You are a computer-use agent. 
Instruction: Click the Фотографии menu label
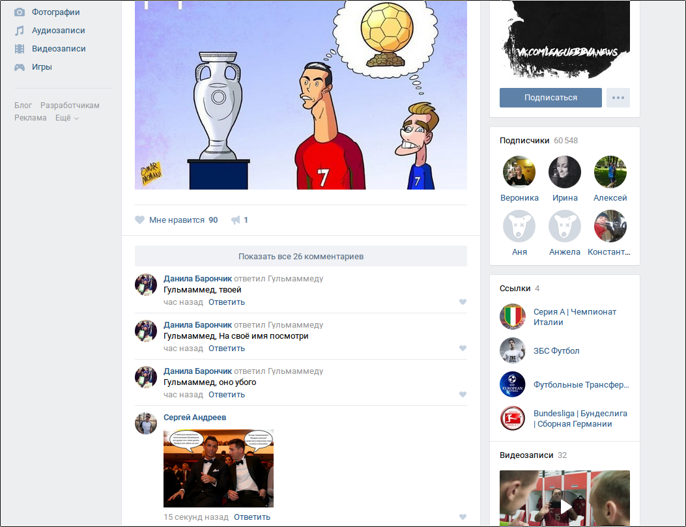(55, 12)
